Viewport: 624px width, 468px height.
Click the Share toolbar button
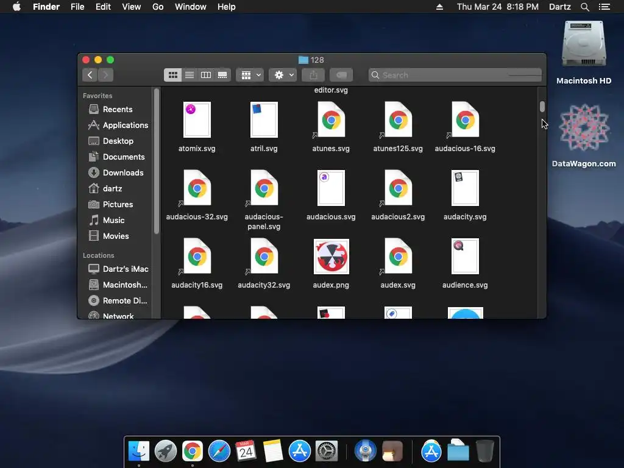(x=314, y=75)
